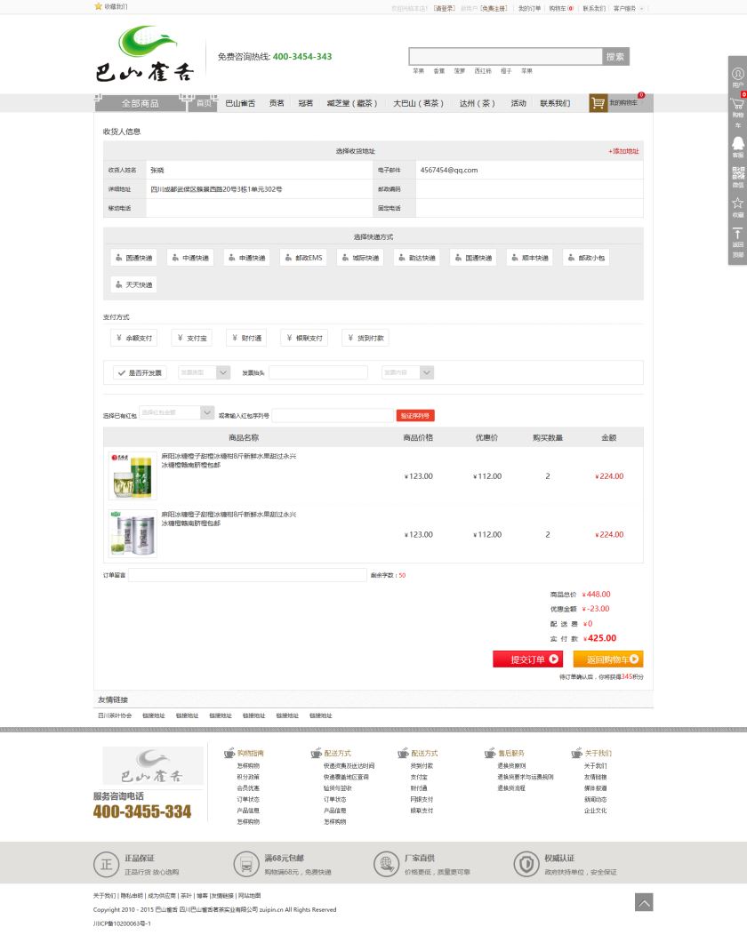
Task: Select 顺丰快递 delivery option
Action: coord(529,258)
